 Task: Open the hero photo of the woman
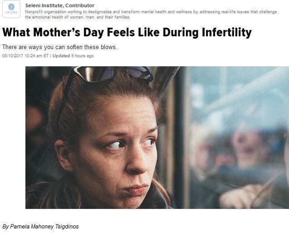click(x=157, y=138)
